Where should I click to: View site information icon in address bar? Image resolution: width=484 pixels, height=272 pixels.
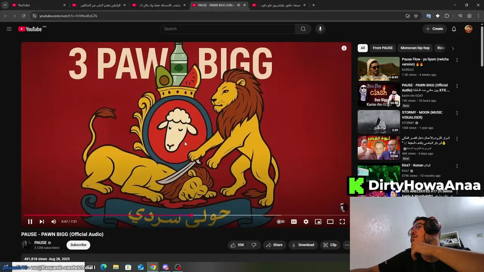point(34,16)
